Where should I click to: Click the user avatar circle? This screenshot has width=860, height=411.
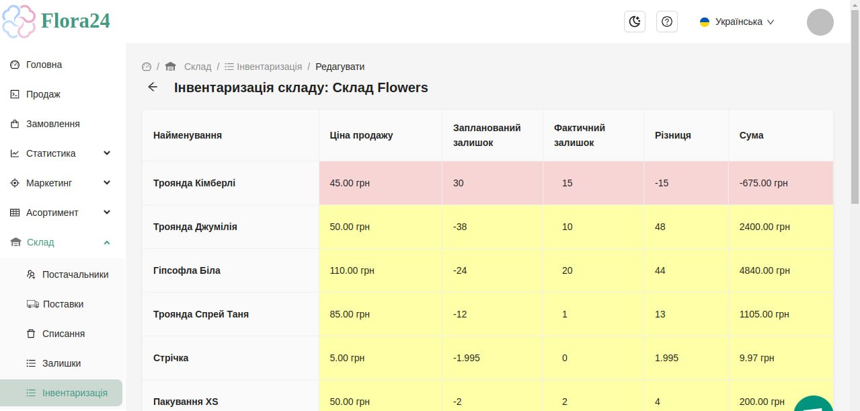tap(820, 22)
